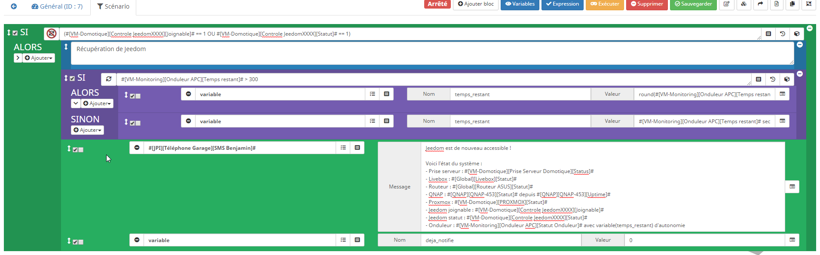Screen dimensions: 820x255
Task: Toggle enable checkbox of deja_notifie variable action
Action: click(x=75, y=242)
